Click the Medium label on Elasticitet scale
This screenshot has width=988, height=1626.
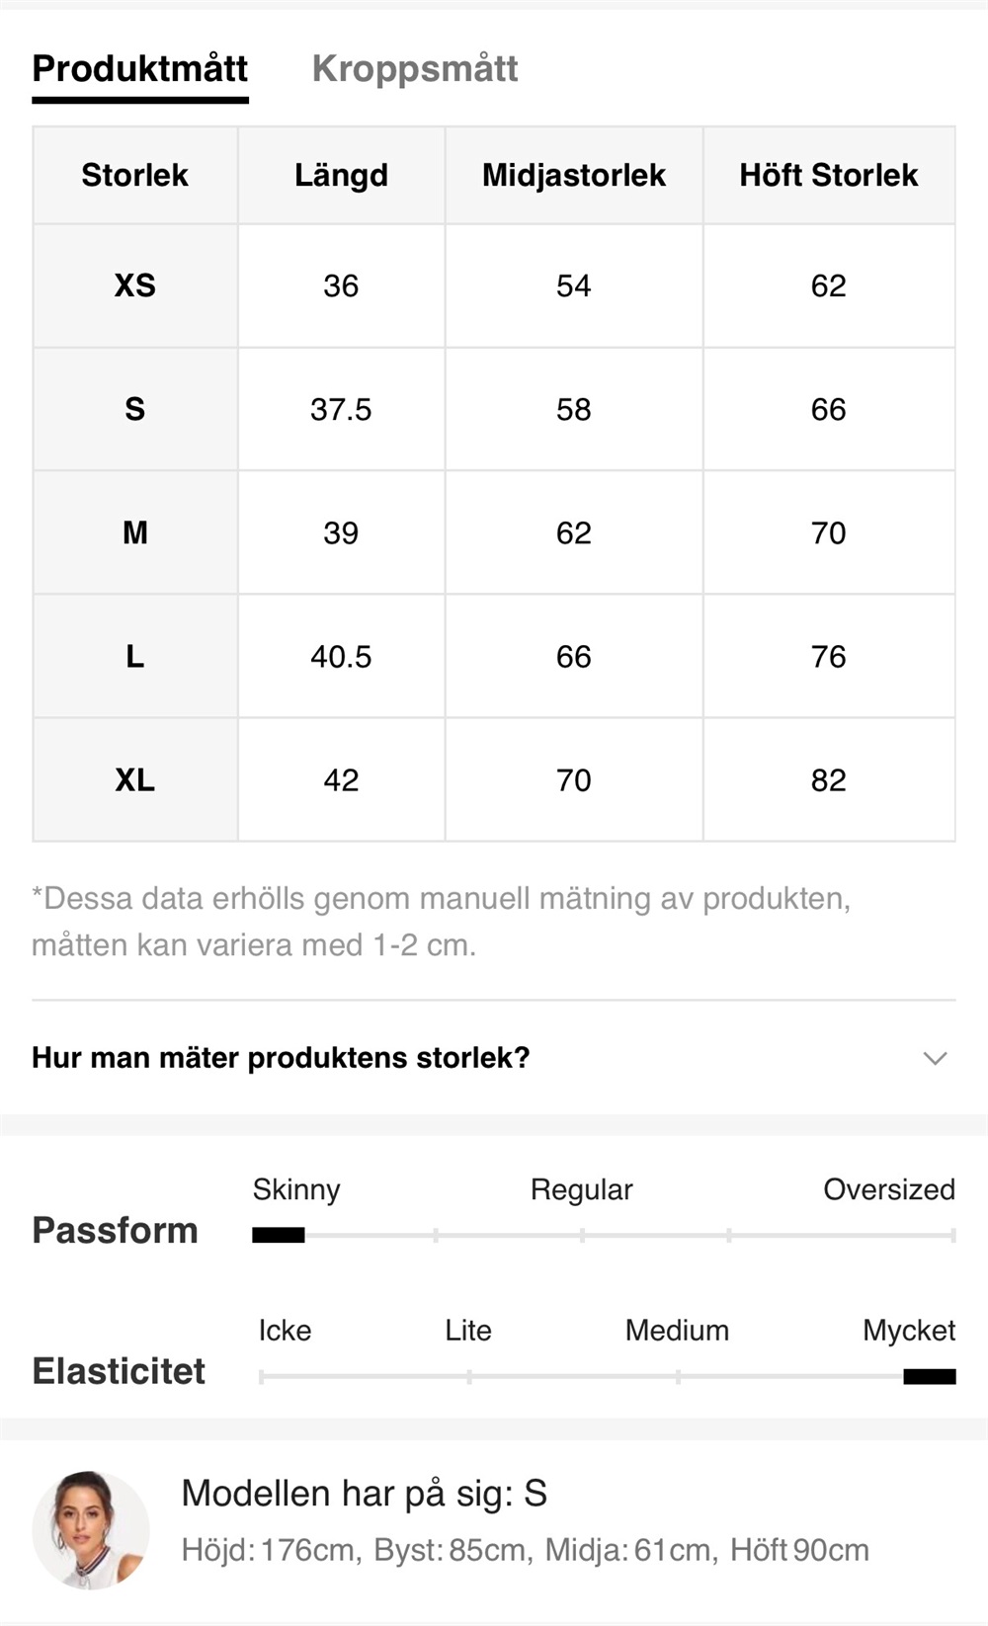click(x=677, y=1331)
